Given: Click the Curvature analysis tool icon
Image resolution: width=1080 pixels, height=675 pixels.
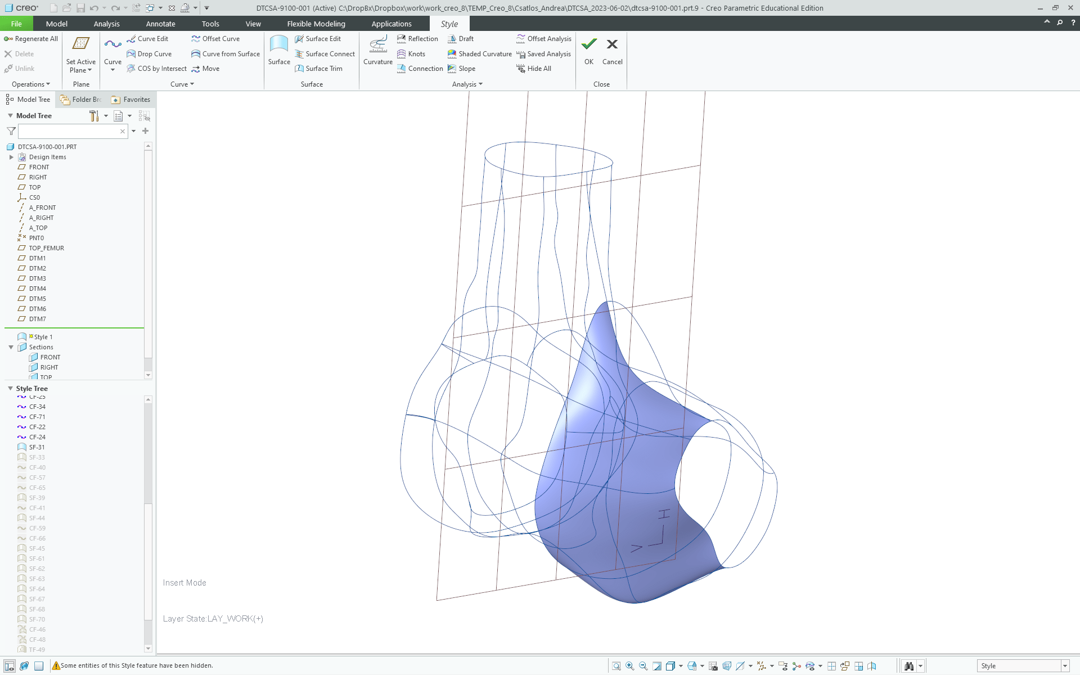Looking at the screenshot, I should click(377, 44).
